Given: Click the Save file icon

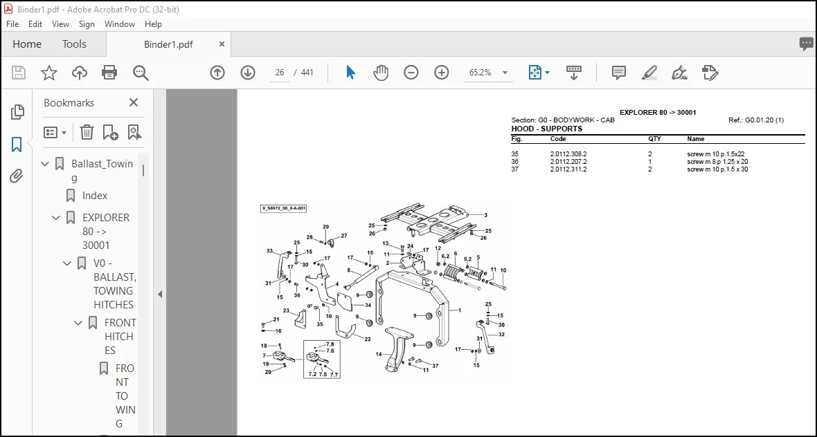Looking at the screenshot, I should [x=19, y=73].
